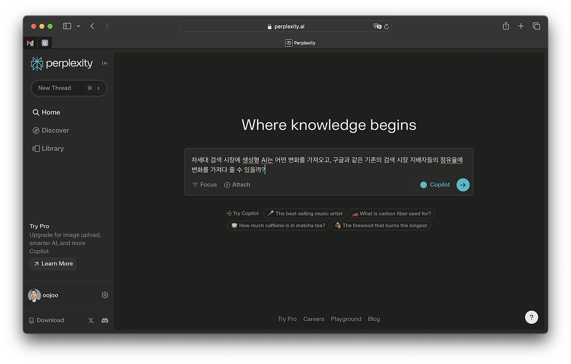
Task: Open the X (Twitter) icon link
Action: point(91,320)
